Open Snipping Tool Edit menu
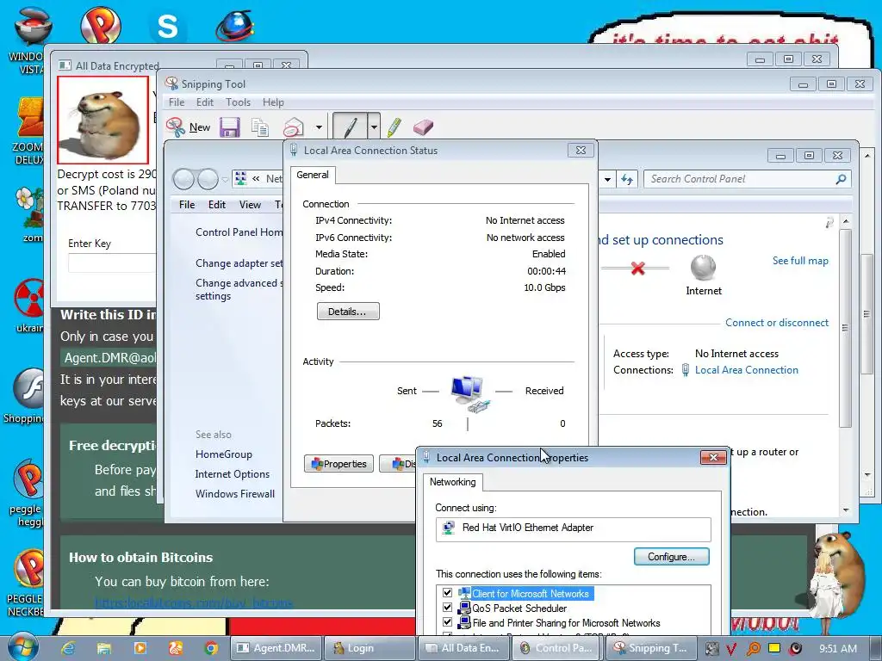Image resolution: width=882 pixels, height=661 pixels. click(x=205, y=102)
